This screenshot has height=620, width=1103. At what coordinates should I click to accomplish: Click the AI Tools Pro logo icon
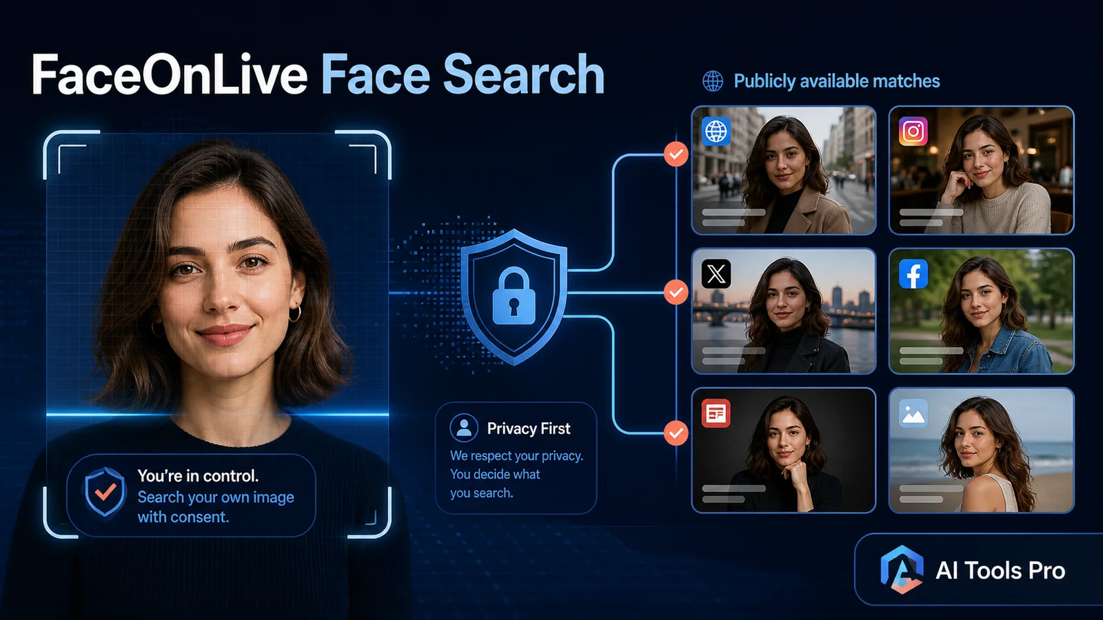coord(902,570)
